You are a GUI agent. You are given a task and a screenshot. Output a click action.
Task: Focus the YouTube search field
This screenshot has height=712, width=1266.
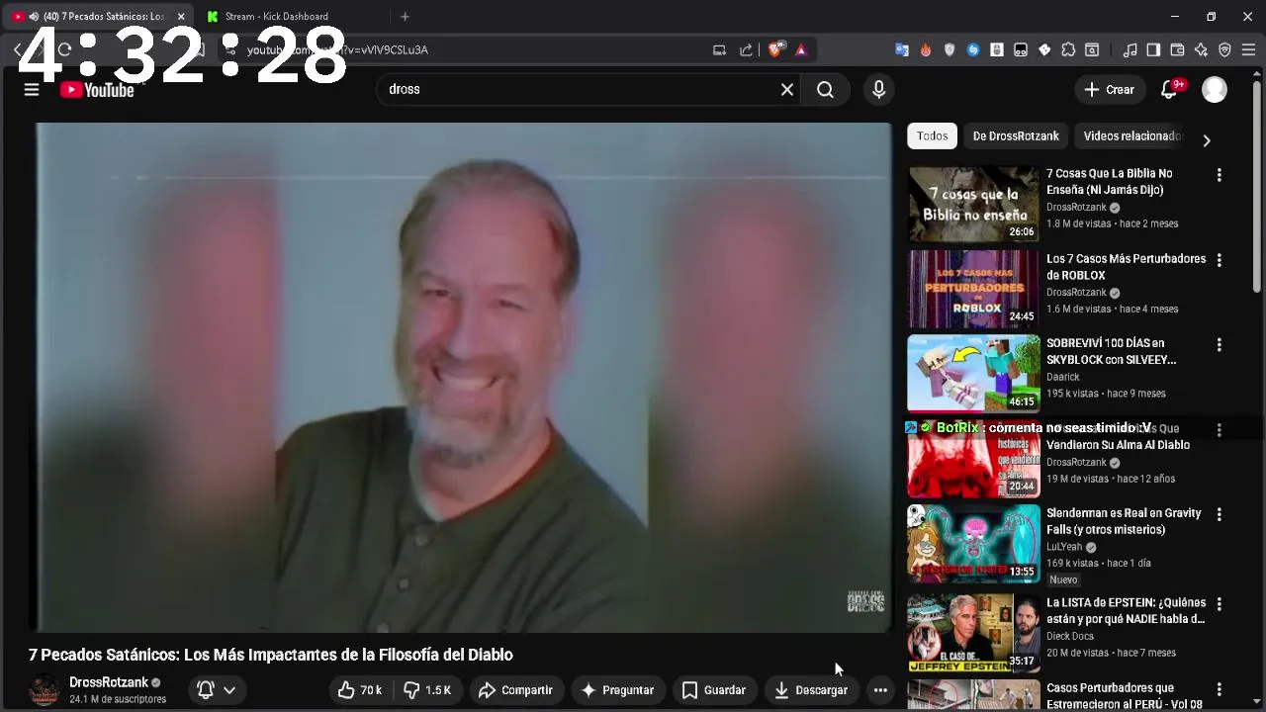click(579, 90)
